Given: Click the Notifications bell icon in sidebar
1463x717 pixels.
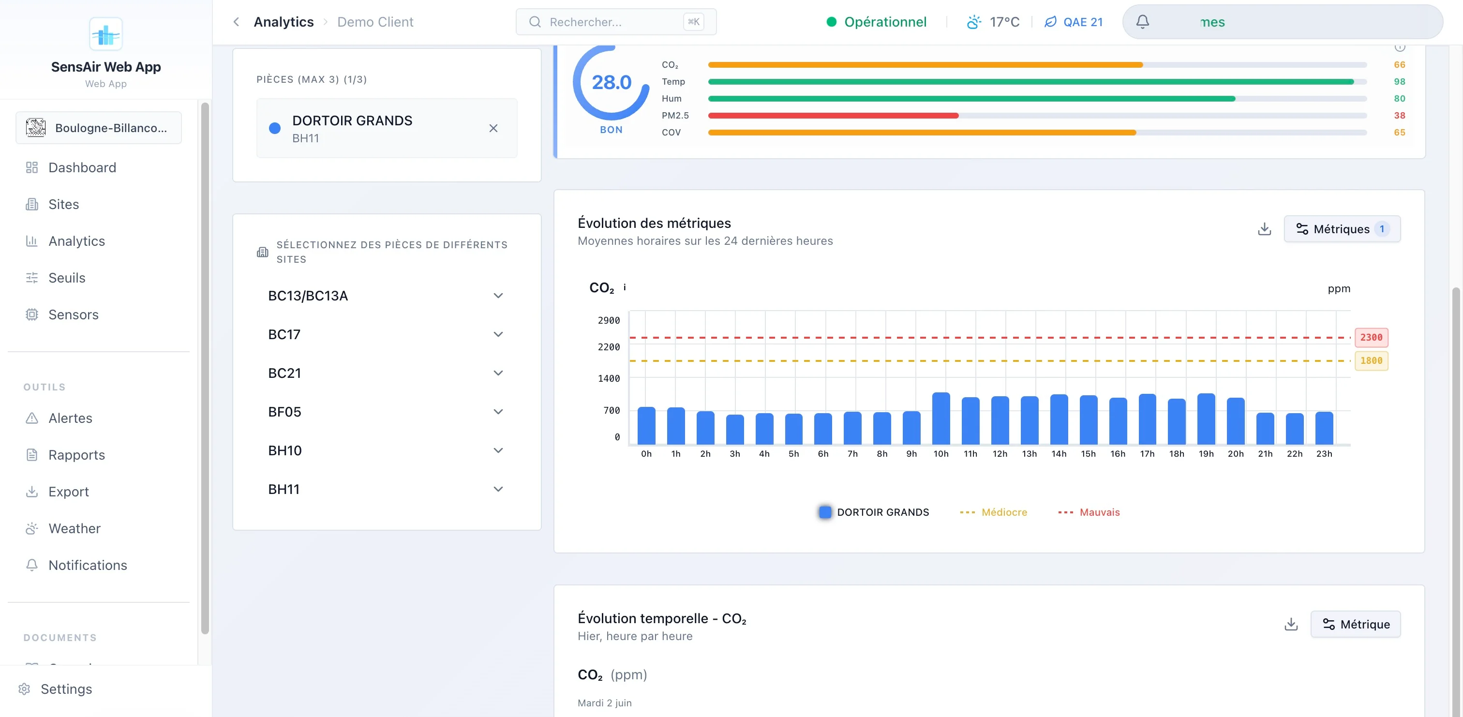Looking at the screenshot, I should 32,565.
